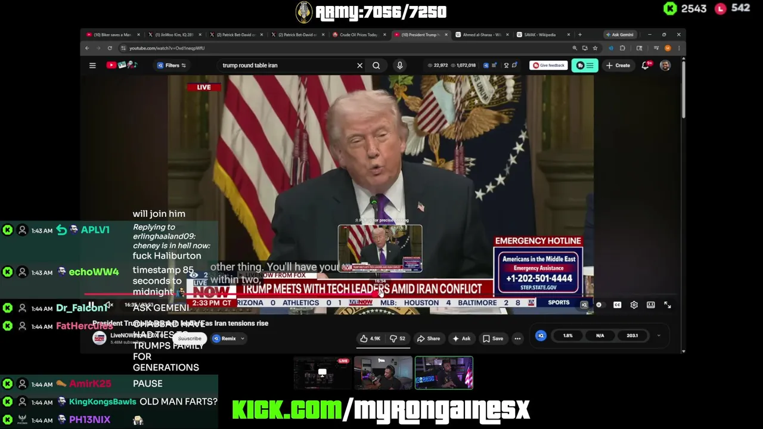Click the blue IQ badge under the video
The width and height of the screenshot is (763, 429).
(541, 336)
